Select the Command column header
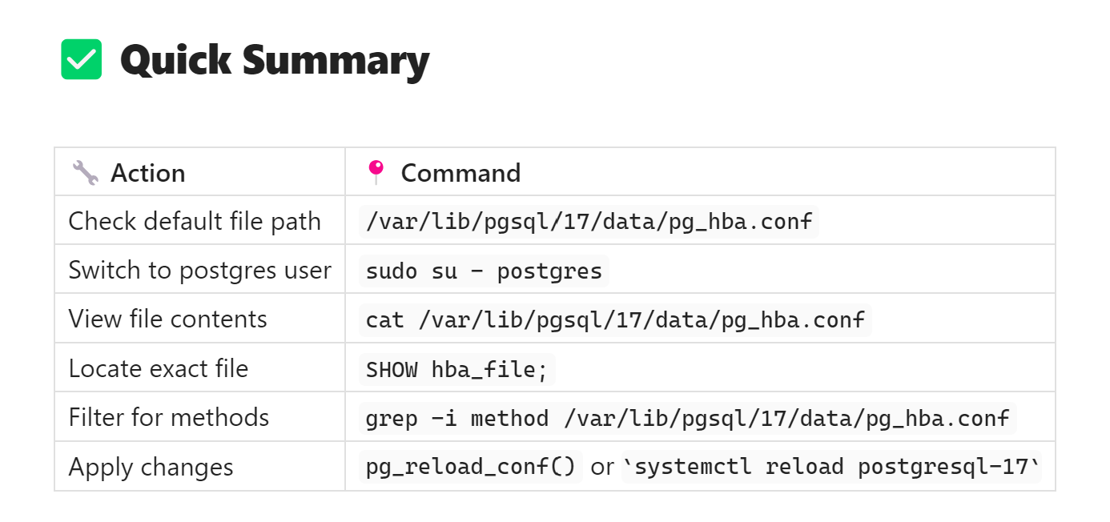 (x=460, y=173)
